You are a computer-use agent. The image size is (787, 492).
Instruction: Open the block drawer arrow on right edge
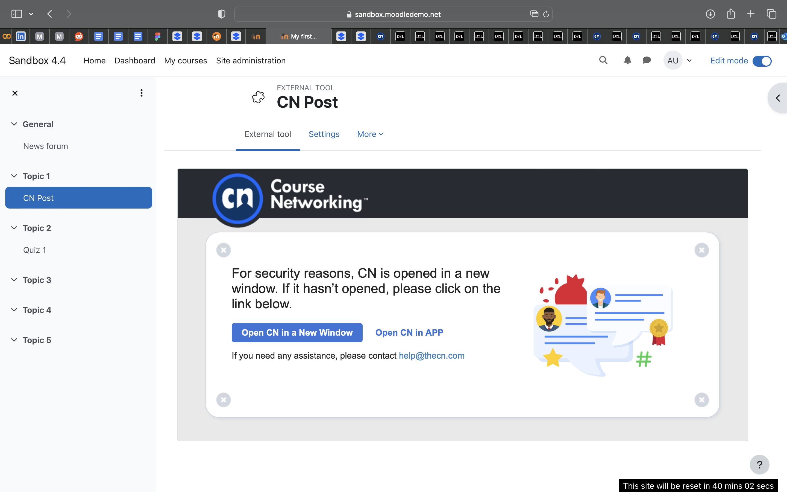pyautogui.click(x=778, y=98)
